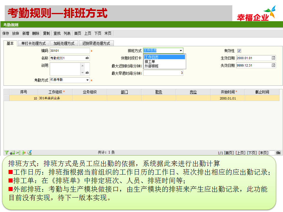Open calendar picker for 生效日期
Image resolution: width=283 pixels, height=212 pixels.
click(x=273, y=58)
